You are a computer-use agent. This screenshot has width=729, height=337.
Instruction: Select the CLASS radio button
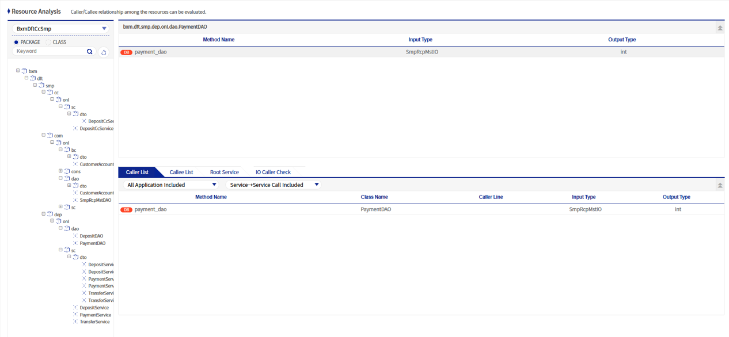[48, 43]
